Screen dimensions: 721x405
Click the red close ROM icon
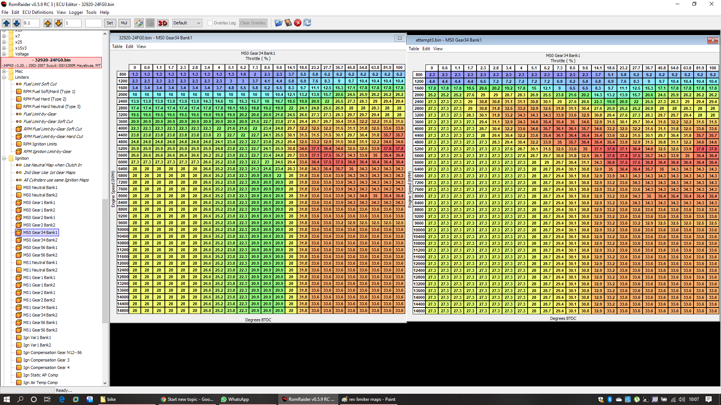tap(298, 23)
